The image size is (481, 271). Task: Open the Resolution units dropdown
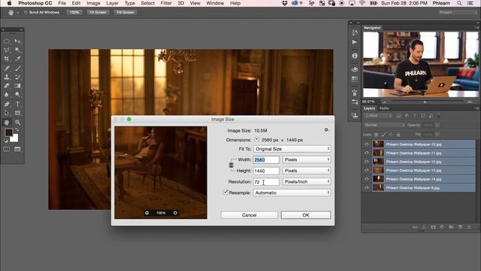pos(307,181)
